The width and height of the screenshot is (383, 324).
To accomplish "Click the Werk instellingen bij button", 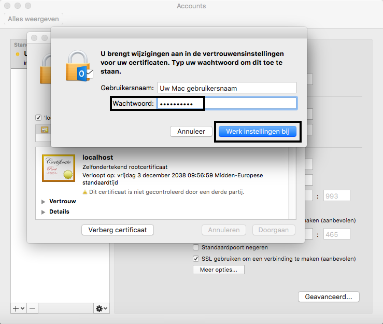I will [x=257, y=132].
